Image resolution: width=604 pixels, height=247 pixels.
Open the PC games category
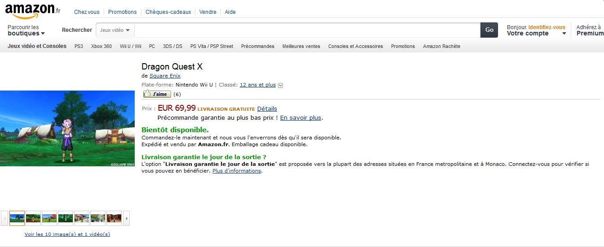click(152, 46)
